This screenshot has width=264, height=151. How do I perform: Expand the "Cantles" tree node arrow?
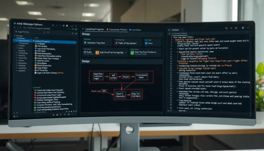17,45
